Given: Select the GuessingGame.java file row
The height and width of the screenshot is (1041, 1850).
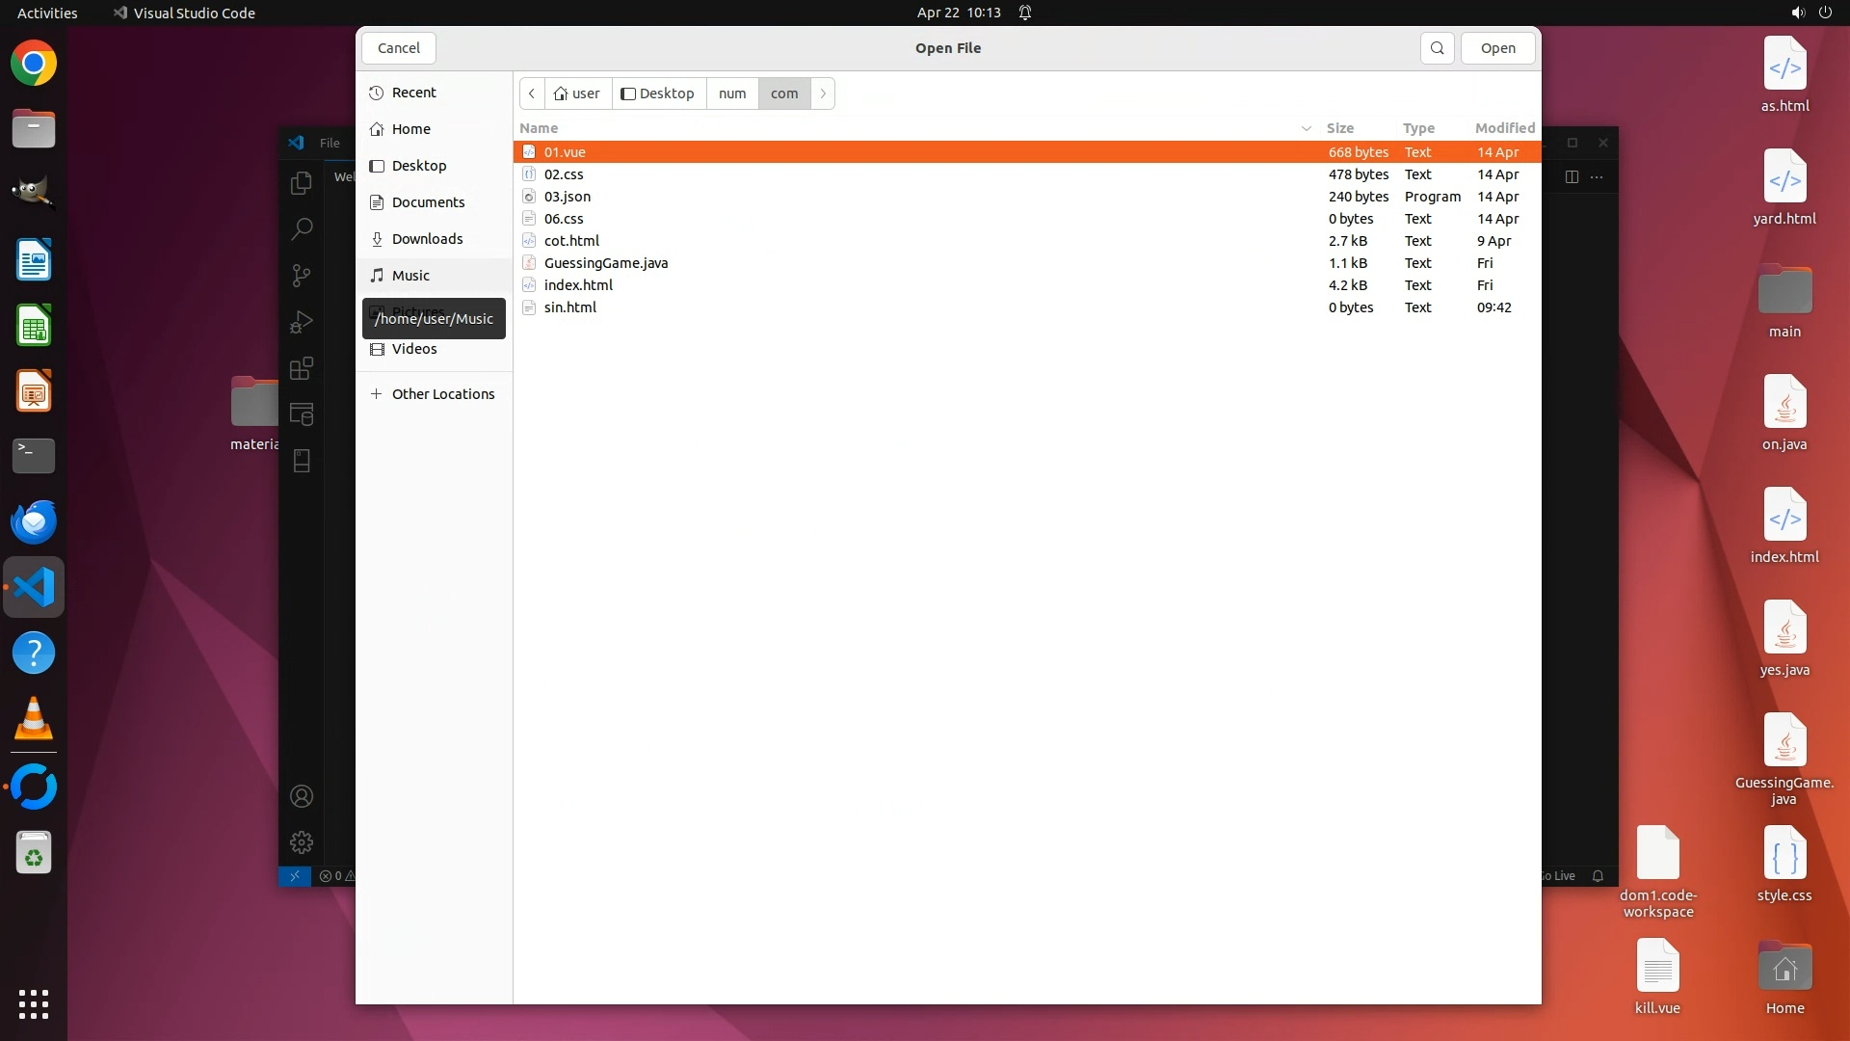Looking at the screenshot, I should click(605, 263).
